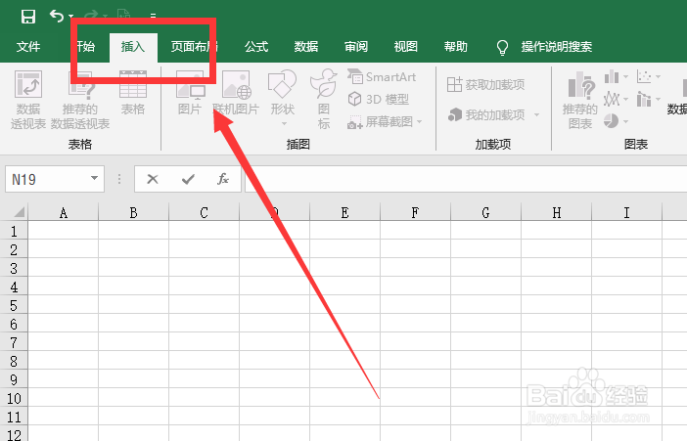
Task: Open the 形状 Shapes gallery
Action: pos(282,99)
